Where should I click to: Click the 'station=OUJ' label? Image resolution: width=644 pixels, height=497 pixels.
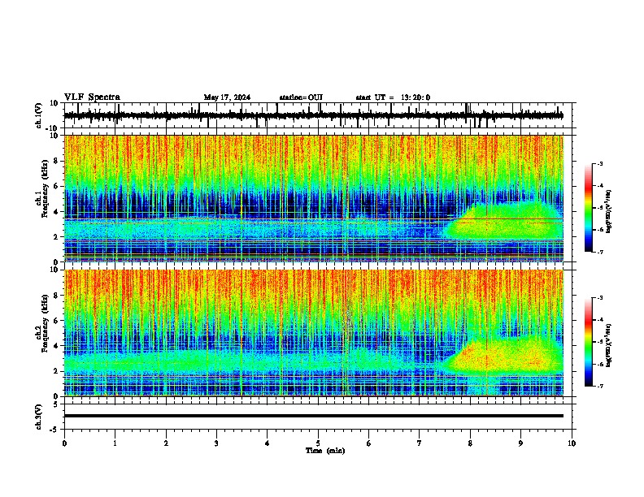point(301,97)
